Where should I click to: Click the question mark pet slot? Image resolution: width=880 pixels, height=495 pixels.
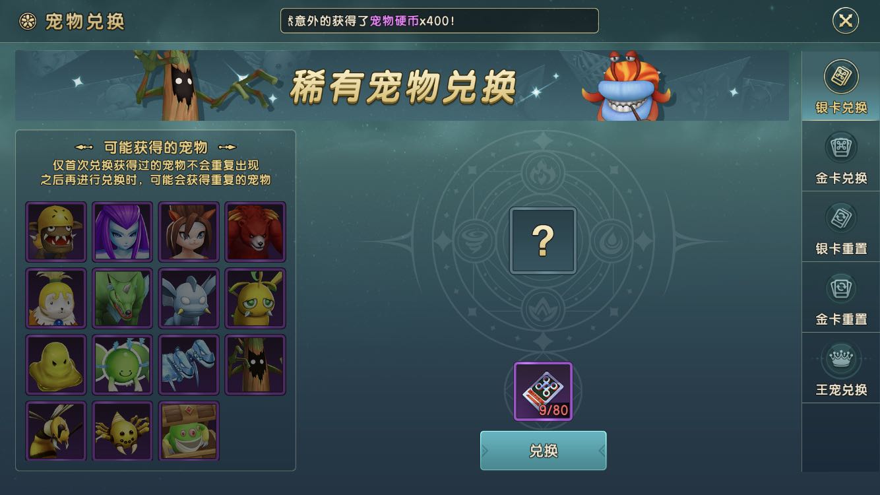point(543,241)
